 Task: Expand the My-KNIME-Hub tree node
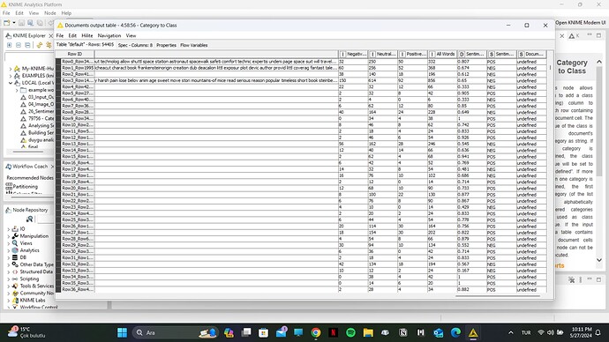[11, 69]
